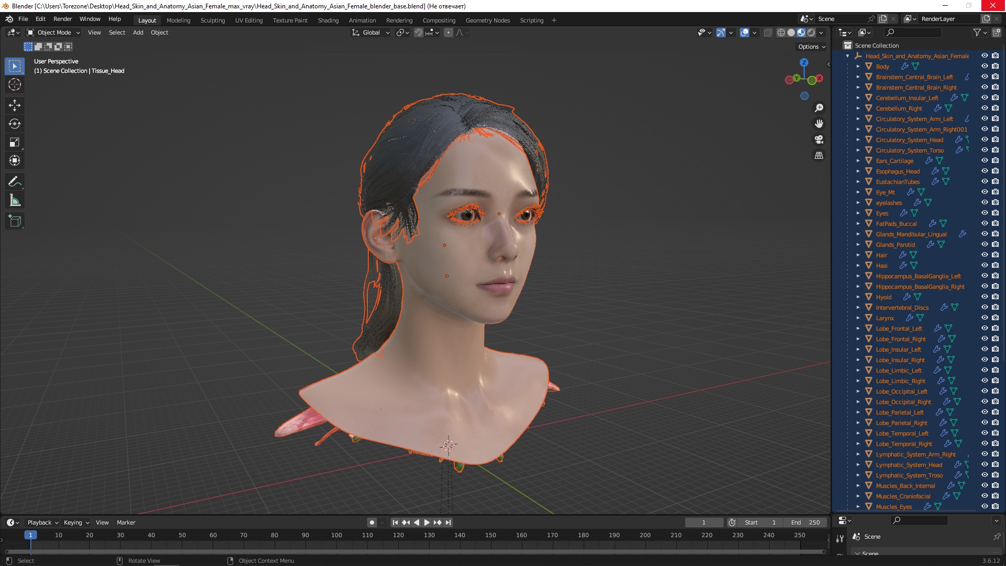
Task: Expand the Hair tree item
Action: point(858,255)
